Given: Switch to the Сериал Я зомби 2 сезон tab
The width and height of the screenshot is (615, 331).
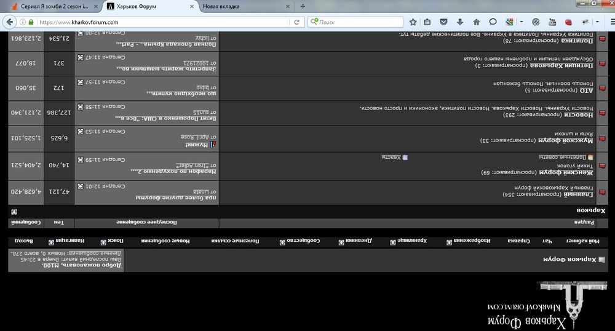Looking at the screenshot, I should point(54,6).
